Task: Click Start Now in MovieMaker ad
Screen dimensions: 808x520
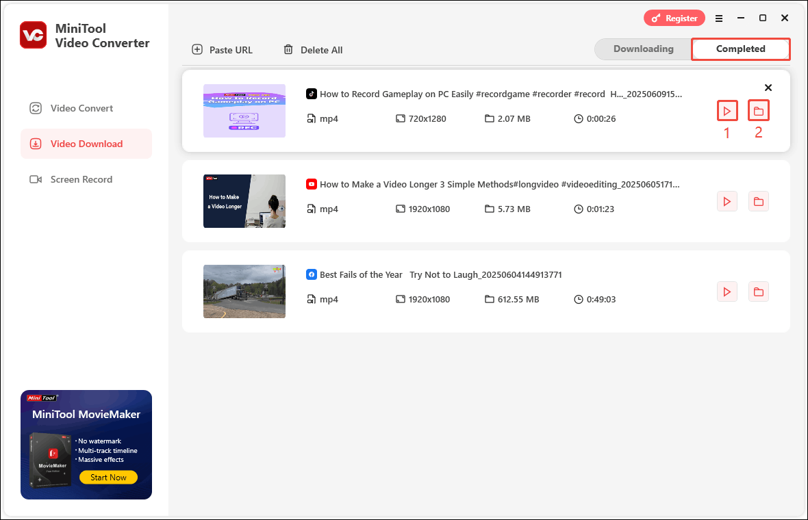Action: [x=108, y=478]
